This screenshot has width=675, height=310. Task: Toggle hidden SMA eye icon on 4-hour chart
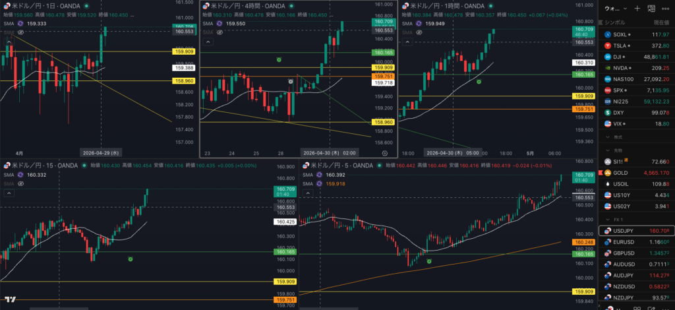pos(221,32)
